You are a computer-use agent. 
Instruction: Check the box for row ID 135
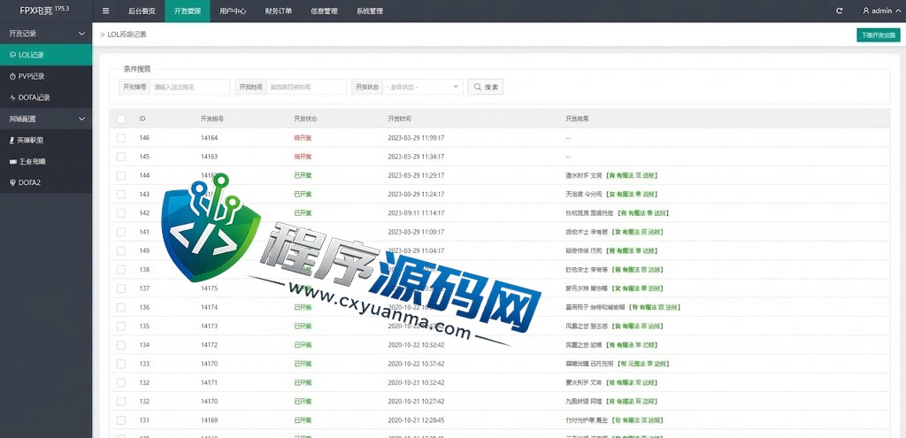pyautogui.click(x=120, y=326)
